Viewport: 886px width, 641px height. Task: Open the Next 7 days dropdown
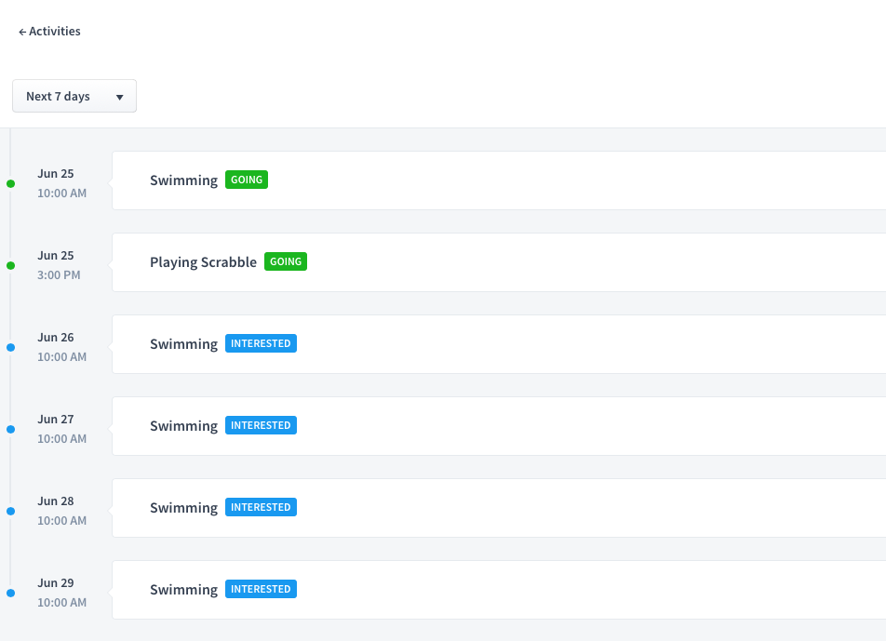click(74, 96)
